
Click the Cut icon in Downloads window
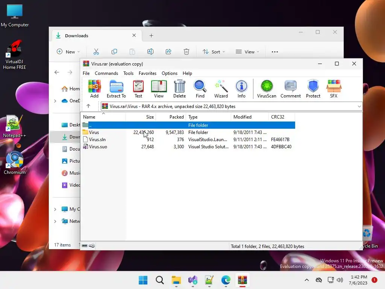click(96, 52)
